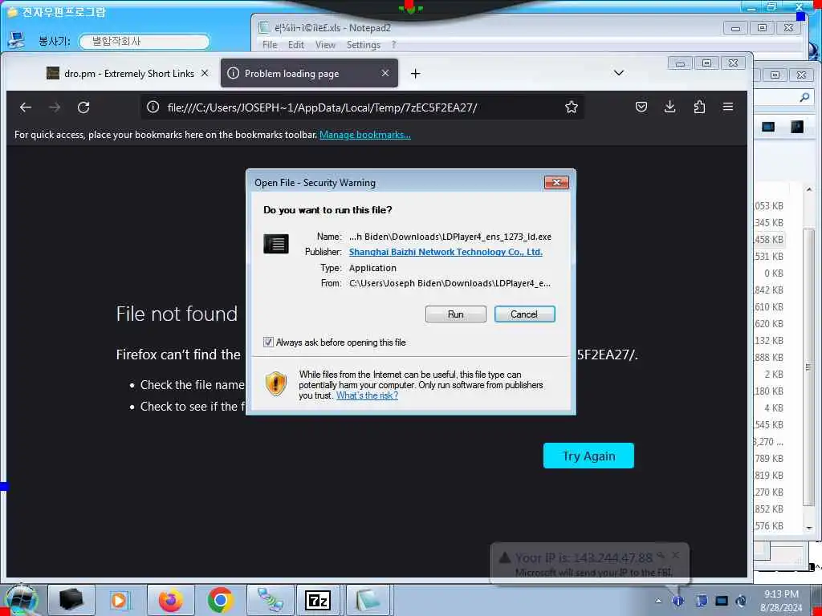This screenshot has width=822, height=616.
Task: Open media player taskbar icon
Action: pos(120,600)
